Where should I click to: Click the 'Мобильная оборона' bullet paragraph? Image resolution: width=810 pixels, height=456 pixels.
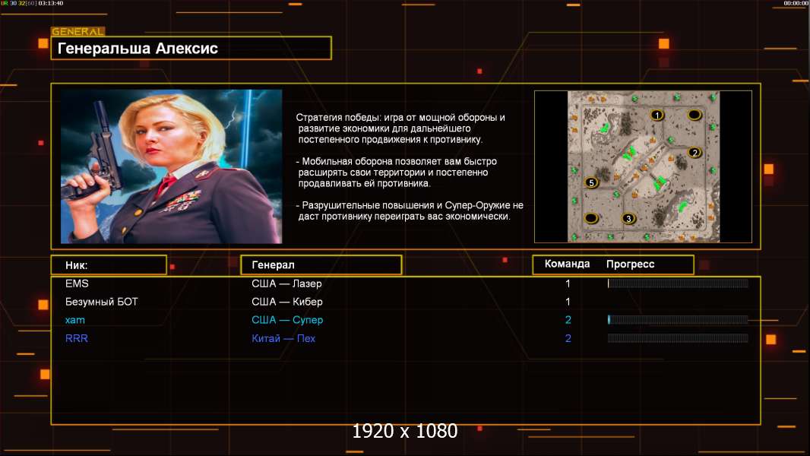coord(396,172)
